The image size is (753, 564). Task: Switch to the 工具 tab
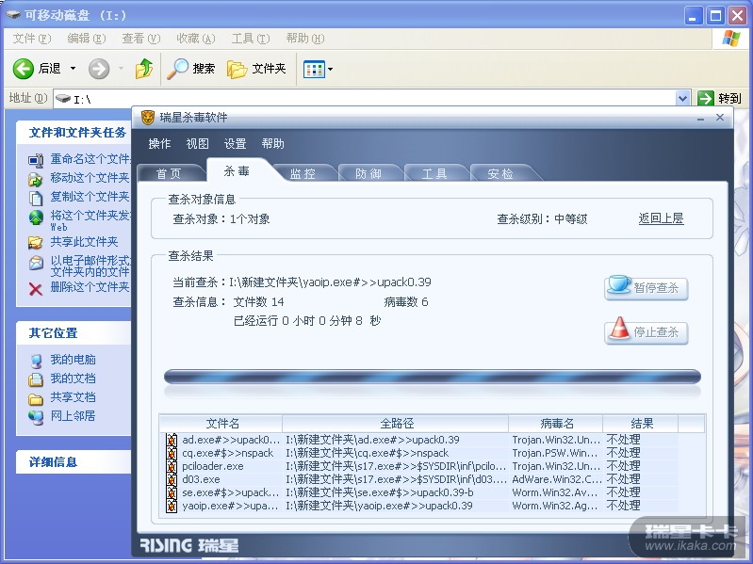pos(434,173)
